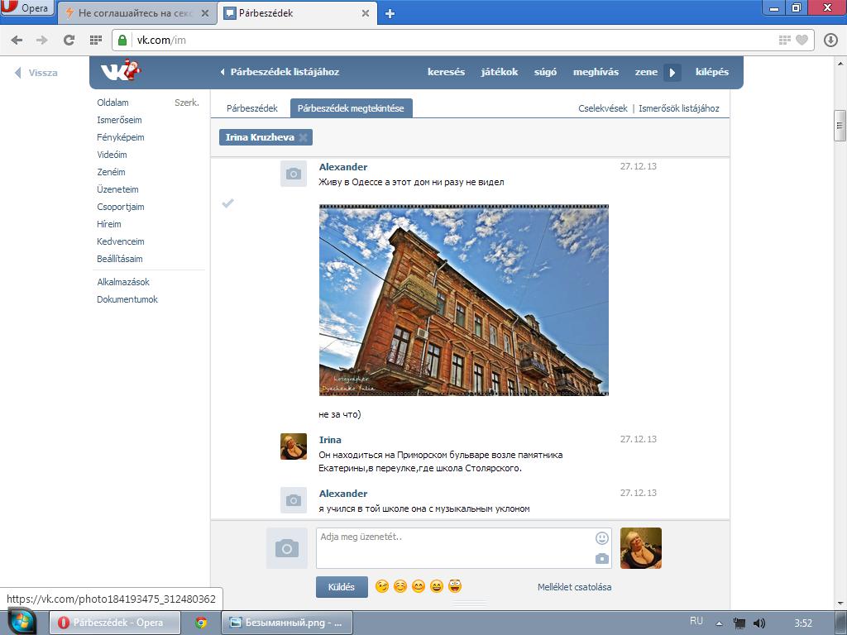Image resolution: width=847 pixels, height=635 pixels.
Task: Click the green padlock security icon
Action: [x=122, y=40]
